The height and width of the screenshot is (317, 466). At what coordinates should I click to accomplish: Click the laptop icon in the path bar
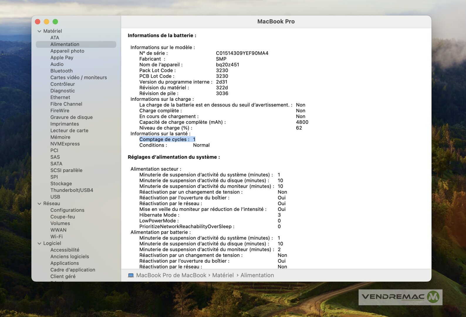coord(131,275)
